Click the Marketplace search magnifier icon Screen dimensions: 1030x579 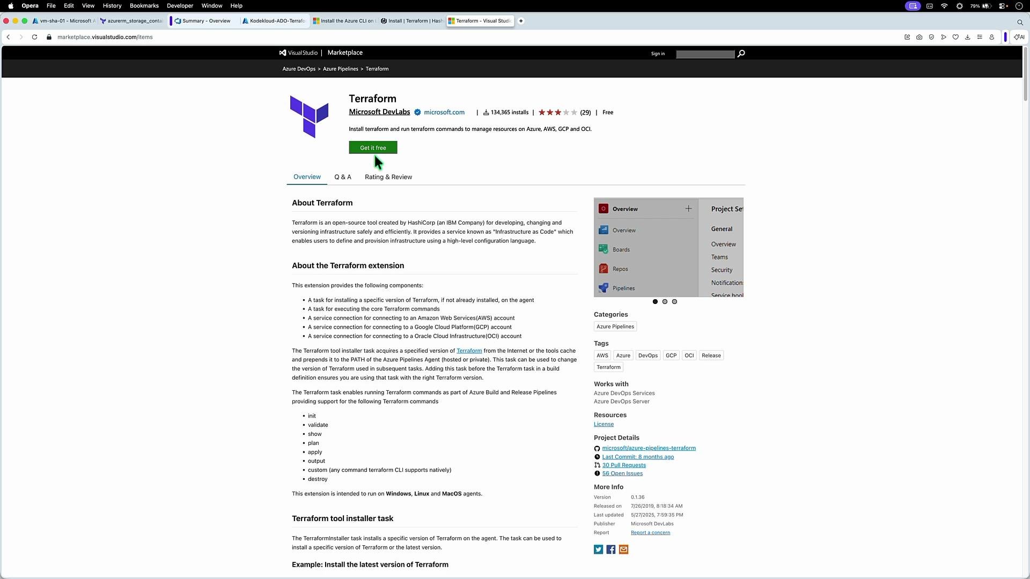pos(741,54)
